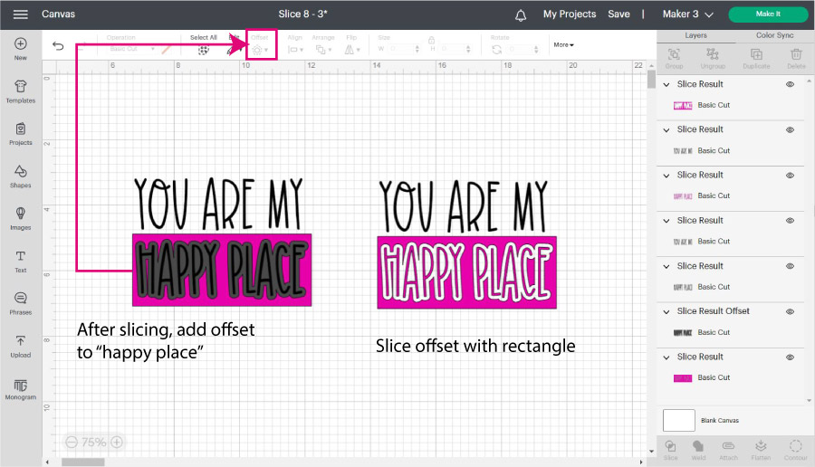Click the canvas vertical scrollbar thumb

coord(651,79)
